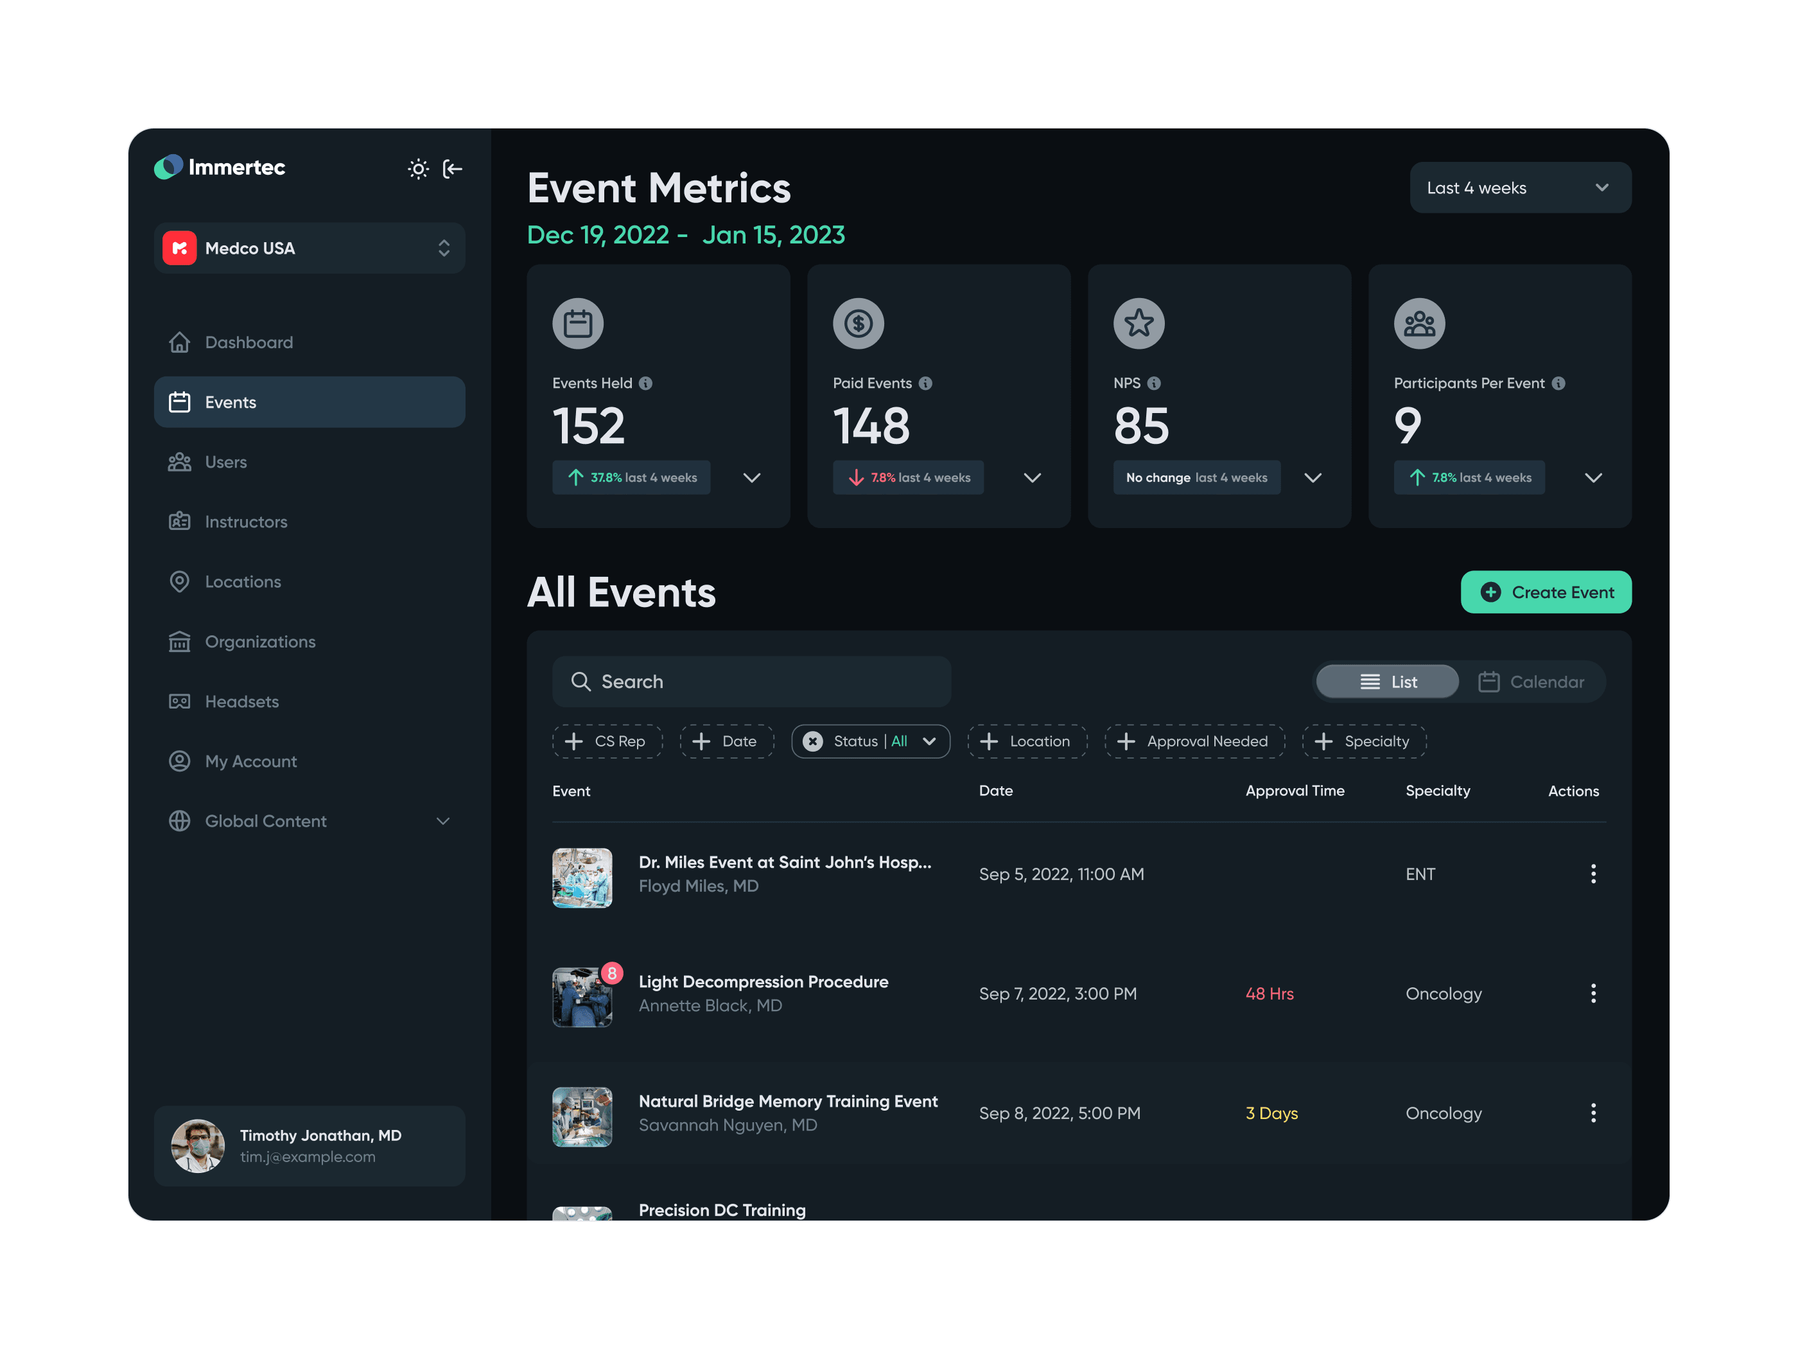Open actions menu for Dr. Miles Event
Viewport: 1798px width, 1349px height.
pyautogui.click(x=1593, y=873)
